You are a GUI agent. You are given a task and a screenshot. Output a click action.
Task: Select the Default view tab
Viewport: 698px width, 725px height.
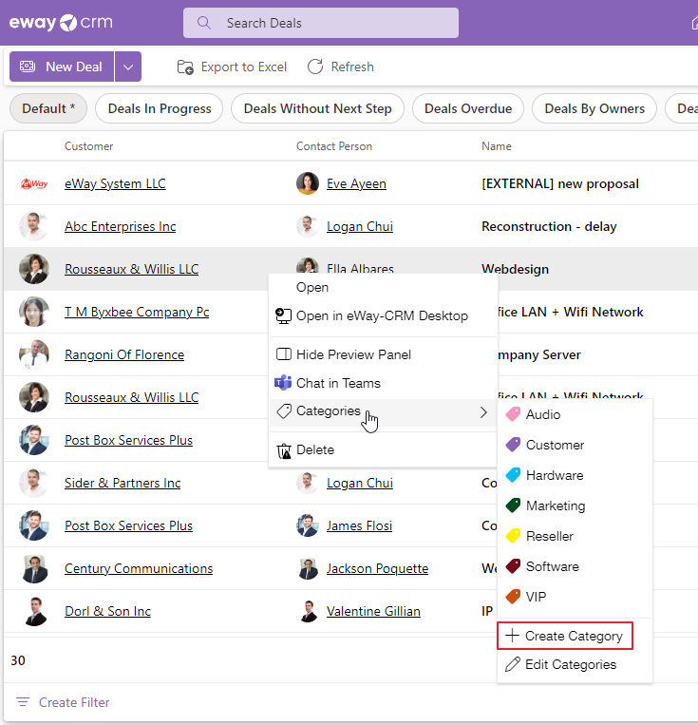point(48,108)
